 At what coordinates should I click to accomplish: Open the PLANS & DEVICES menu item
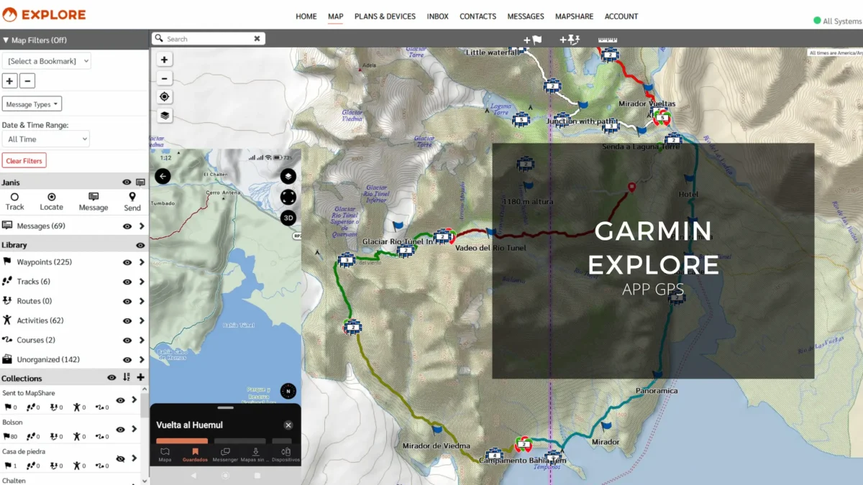pos(385,16)
